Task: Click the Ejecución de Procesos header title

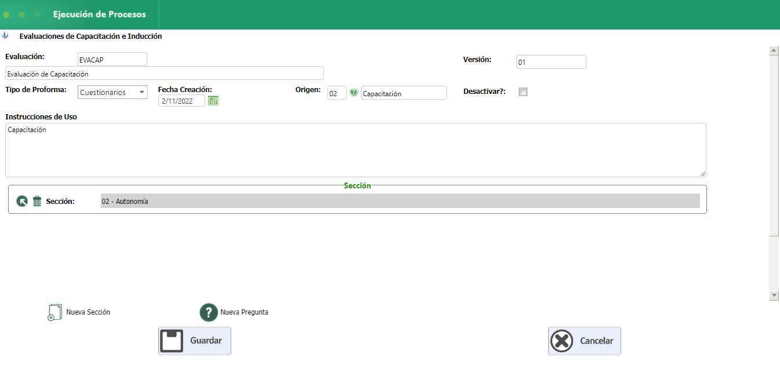Action: 100,14
